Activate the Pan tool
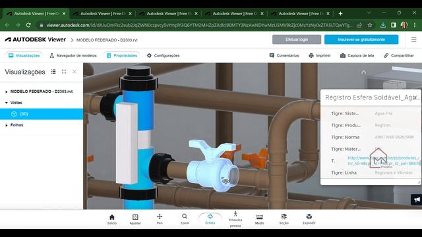 (160, 219)
